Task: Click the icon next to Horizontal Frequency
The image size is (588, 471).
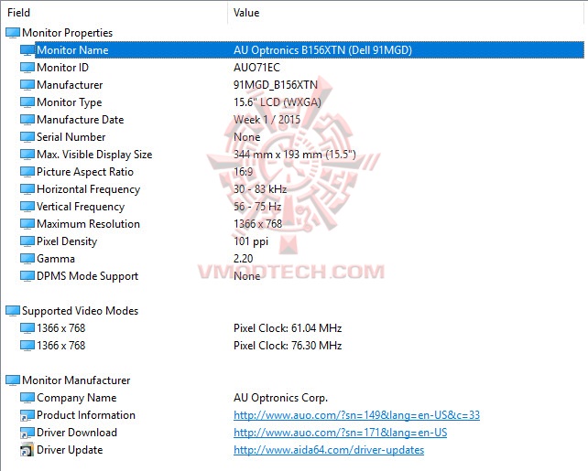Action: point(27,189)
